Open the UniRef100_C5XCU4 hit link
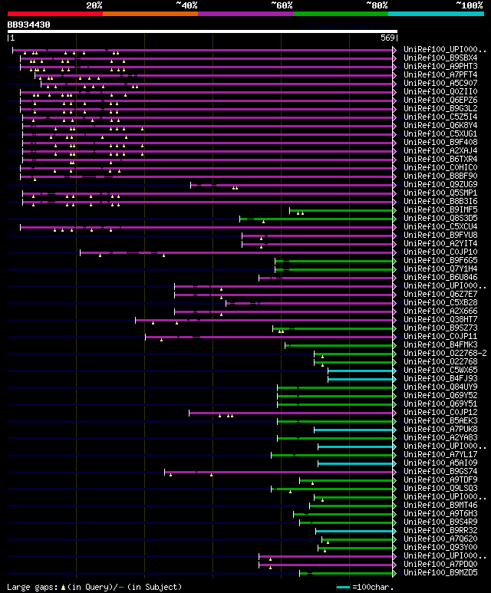The height and width of the screenshot is (593, 491). pos(440,226)
